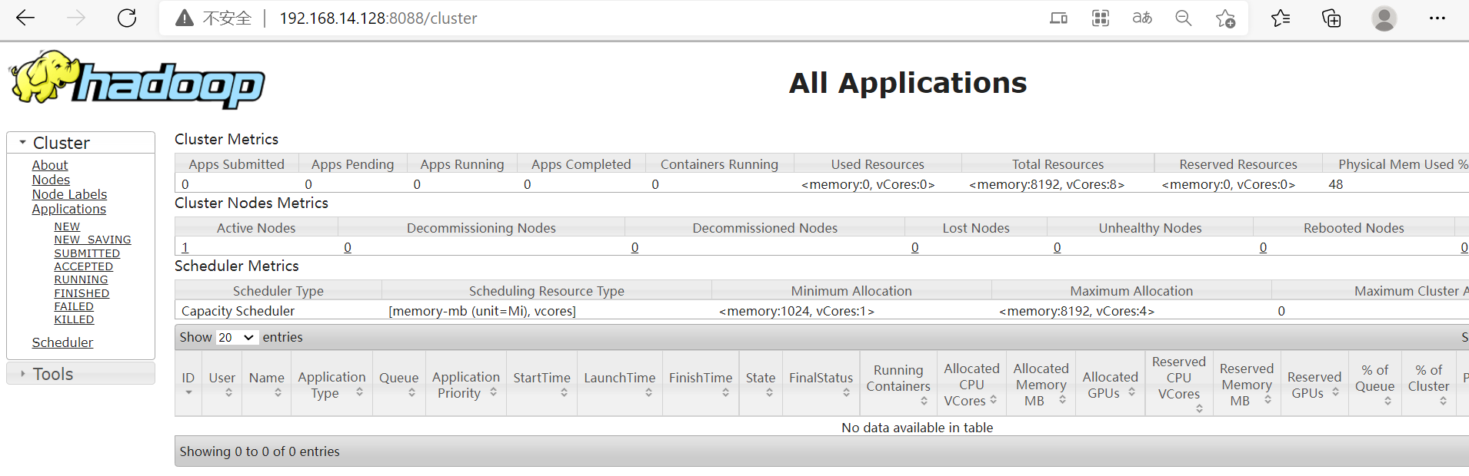Collapse the Cluster sidebar section

pos(81,143)
